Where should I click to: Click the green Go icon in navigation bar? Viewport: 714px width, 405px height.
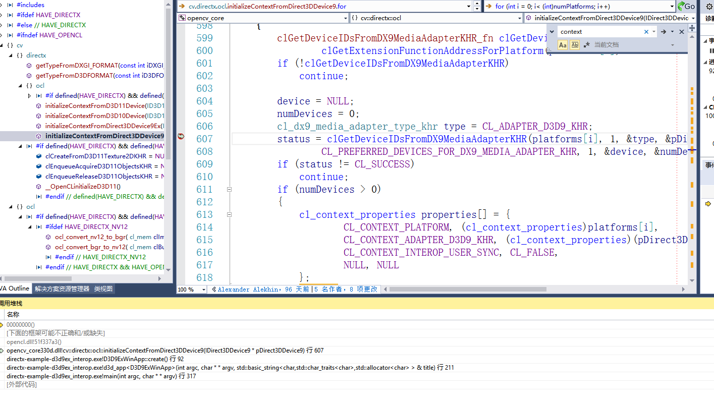(x=682, y=7)
